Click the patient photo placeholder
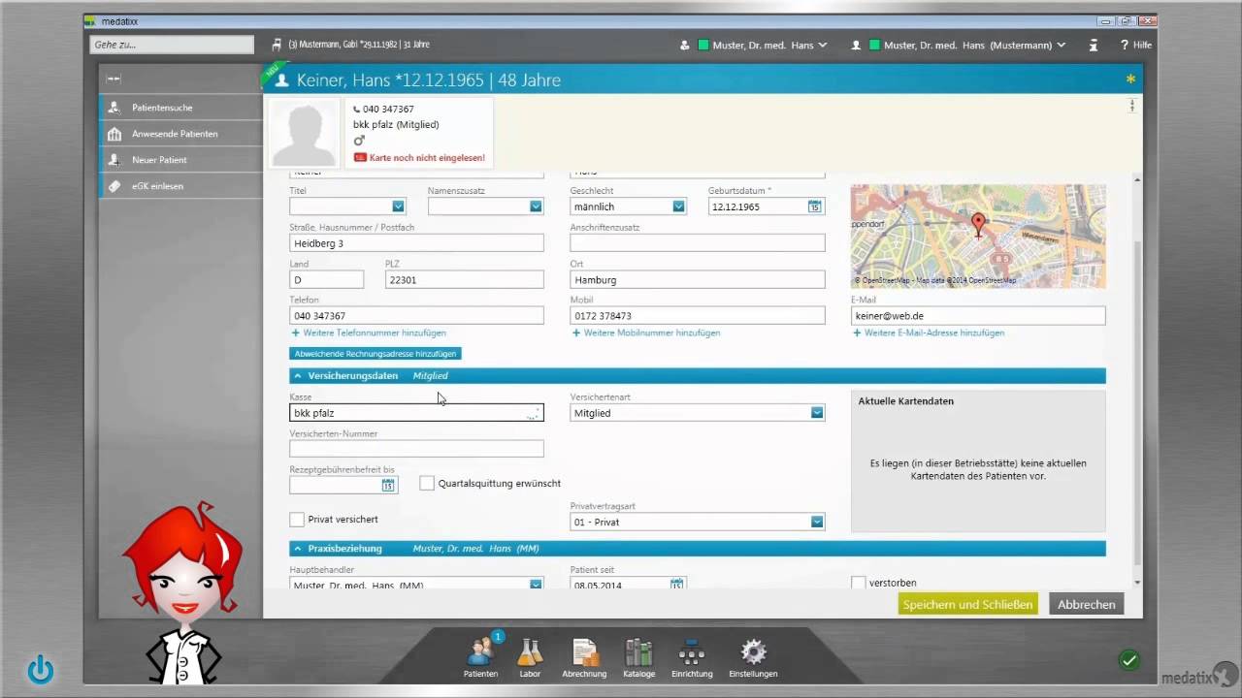The image size is (1242, 698). pyautogui.click(x=305, y=132)
